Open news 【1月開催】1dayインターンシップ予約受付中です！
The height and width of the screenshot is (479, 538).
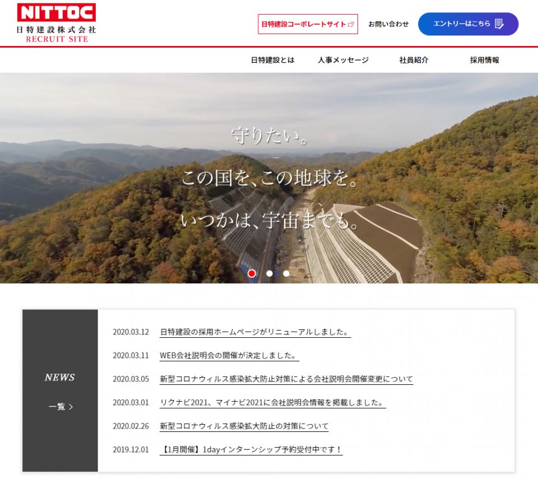click(x=251, y=449)
